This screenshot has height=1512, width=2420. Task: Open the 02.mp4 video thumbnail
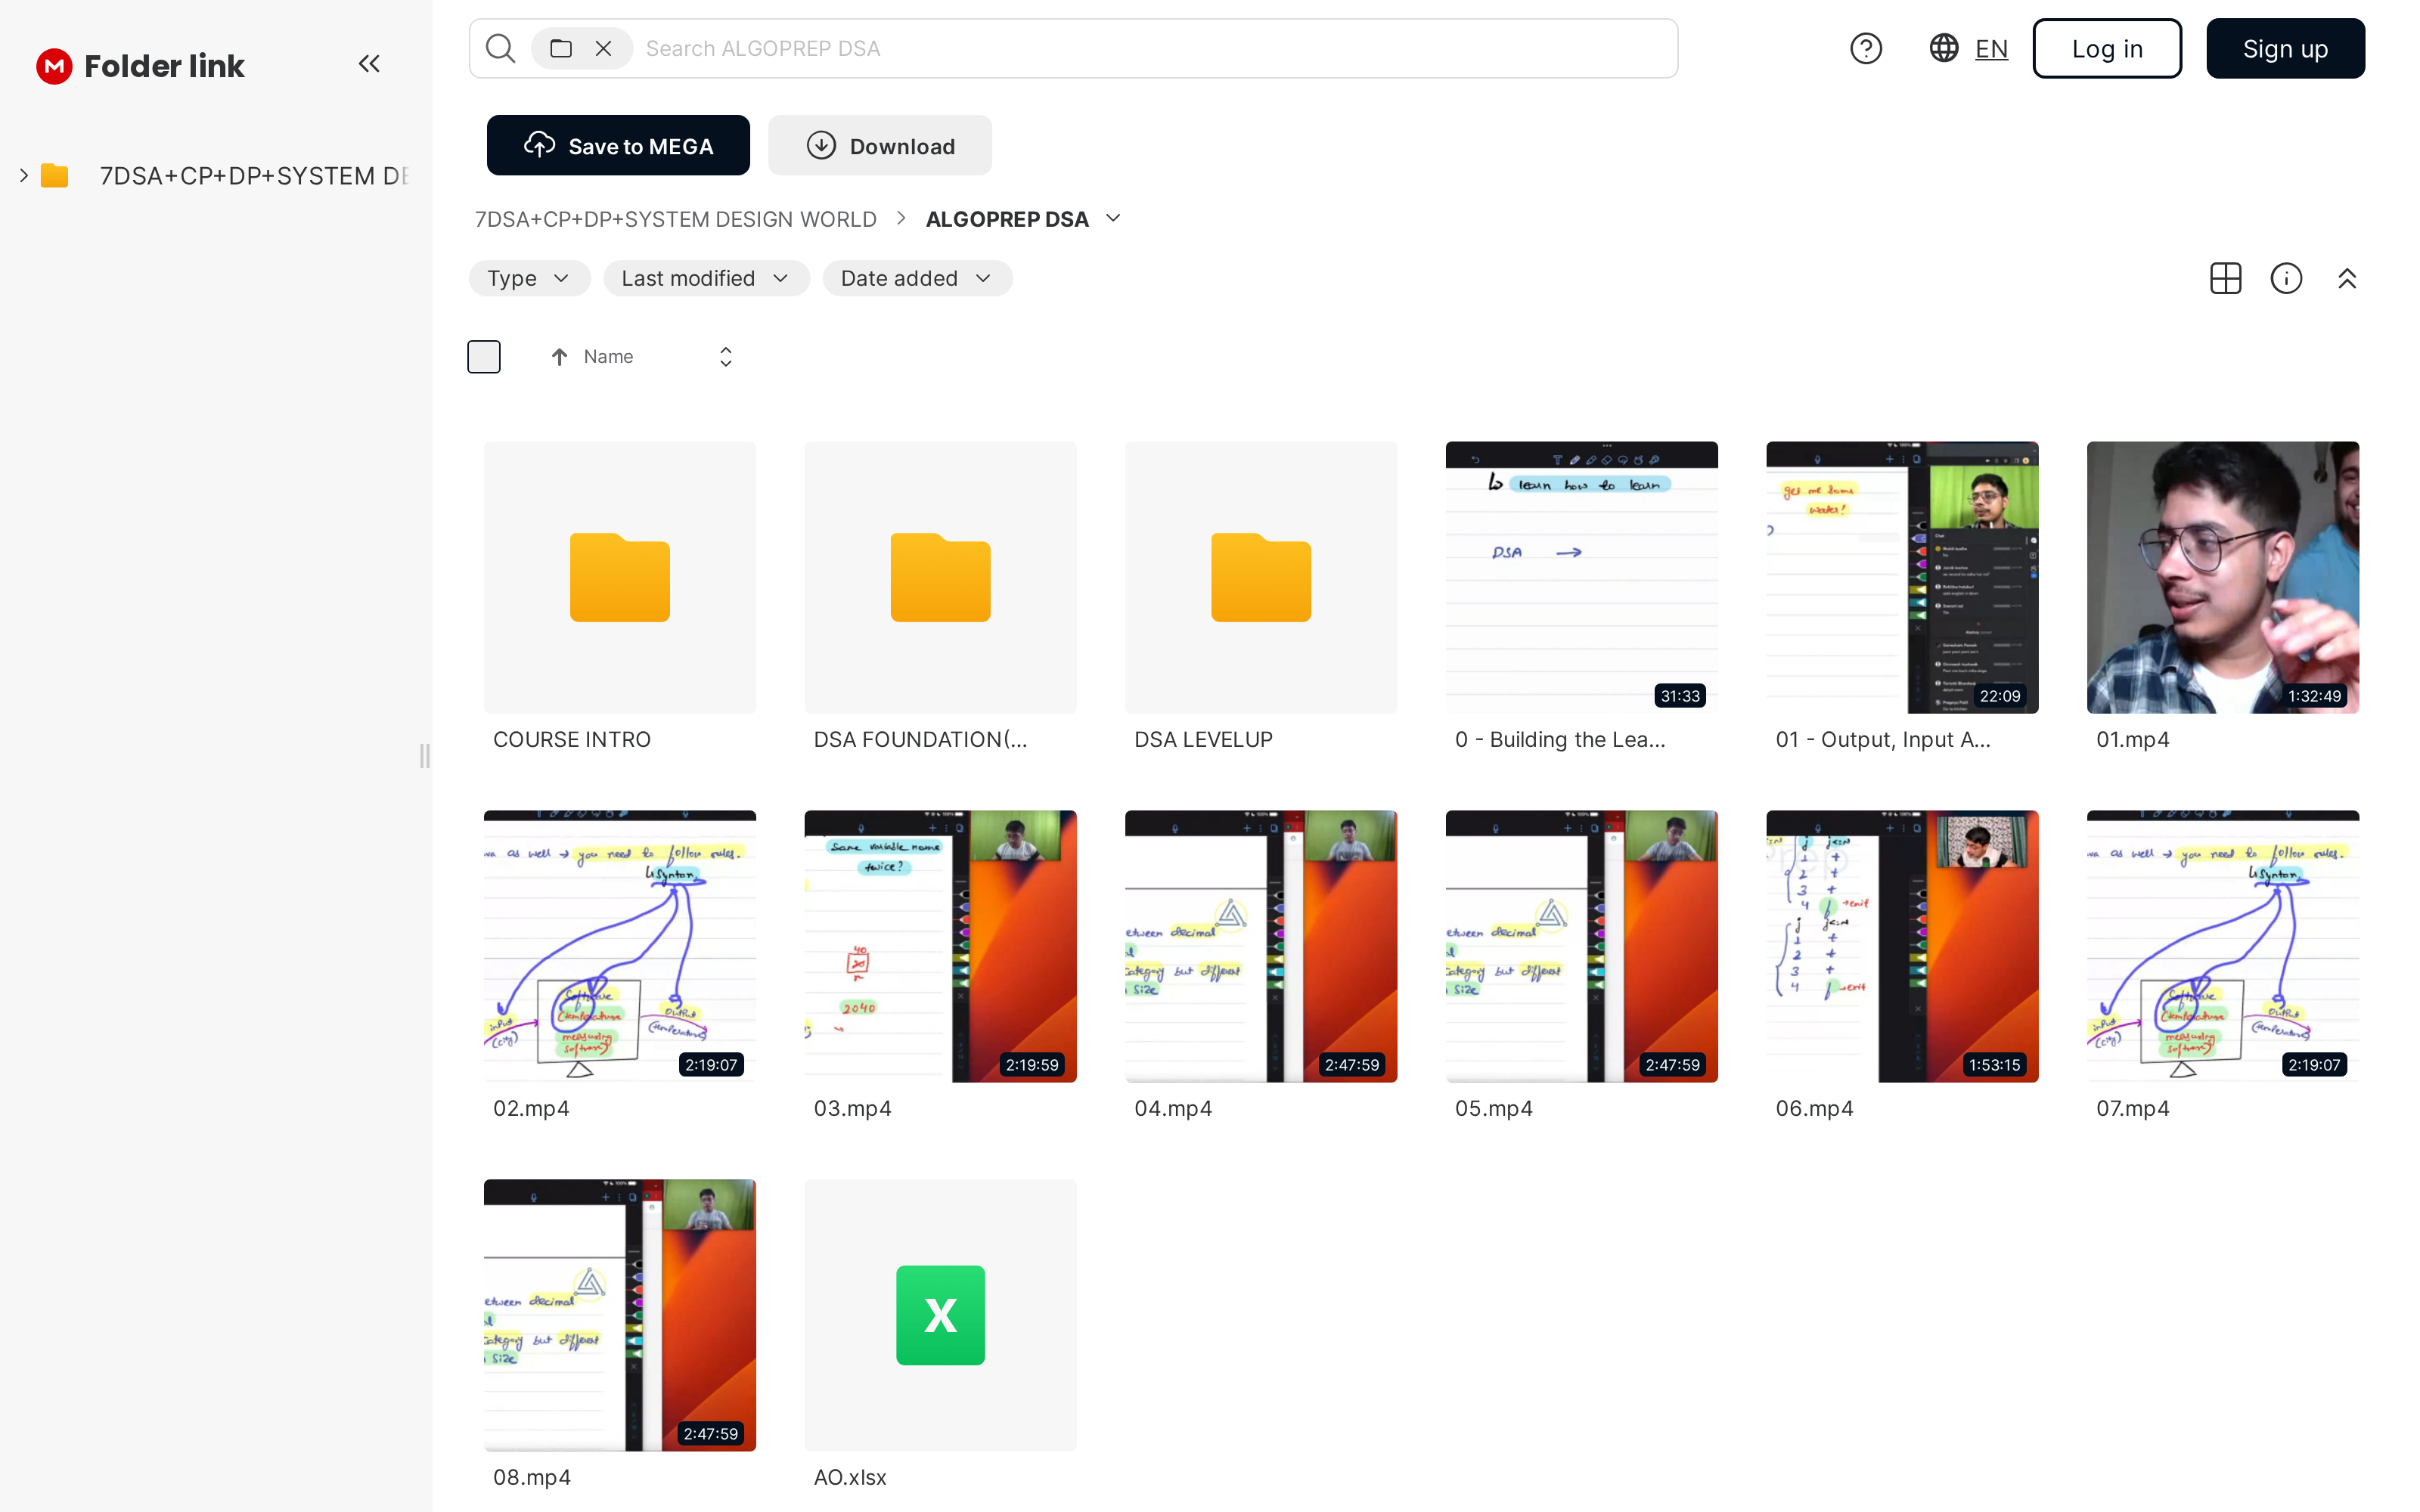(620, 946)
